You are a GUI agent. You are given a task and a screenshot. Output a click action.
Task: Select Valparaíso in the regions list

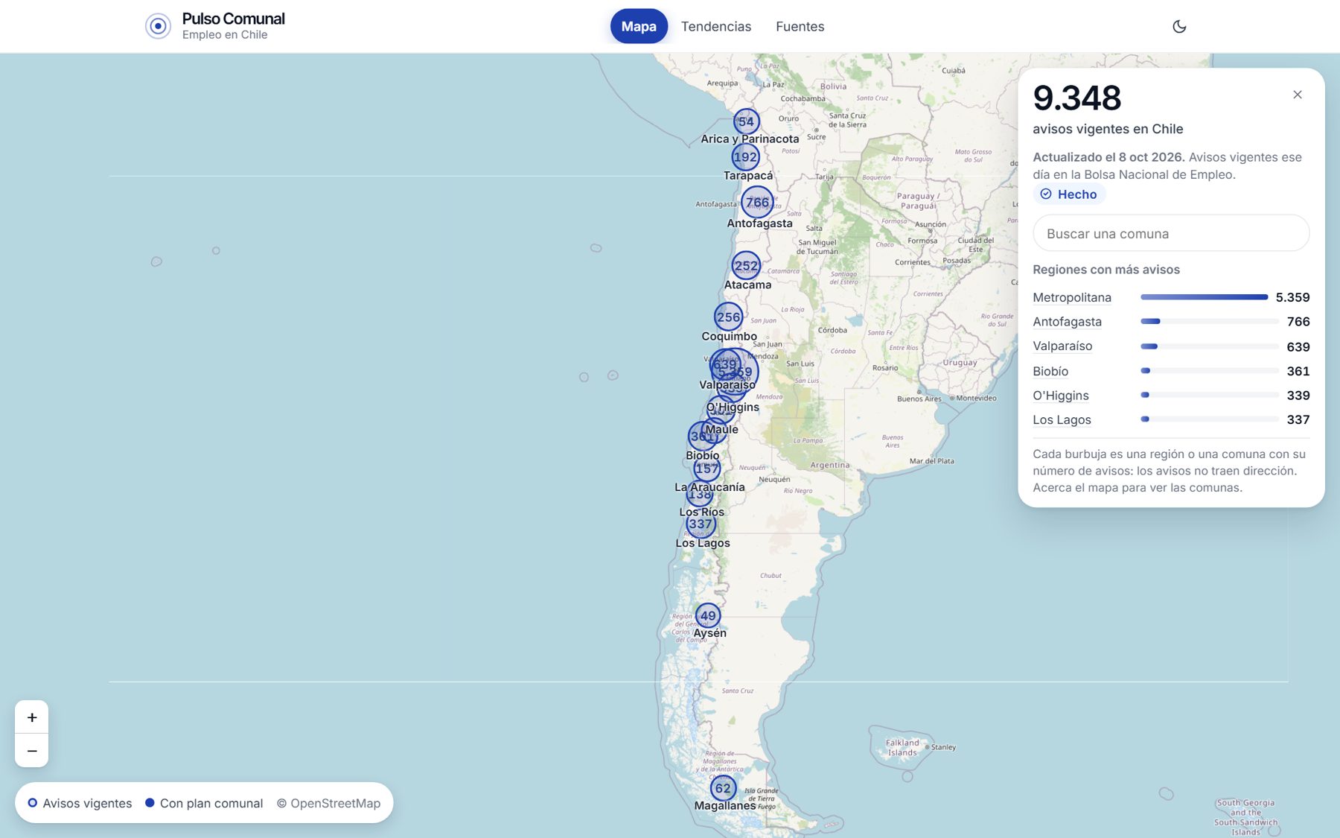[1062, 346]
